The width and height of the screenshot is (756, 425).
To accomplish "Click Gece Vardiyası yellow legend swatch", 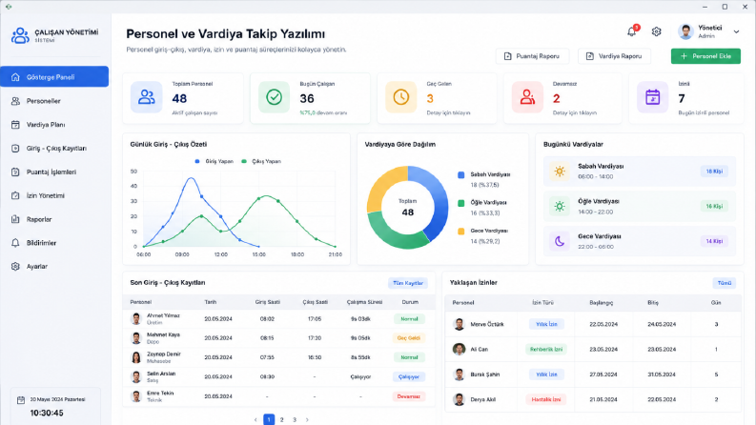I will 460,232.
